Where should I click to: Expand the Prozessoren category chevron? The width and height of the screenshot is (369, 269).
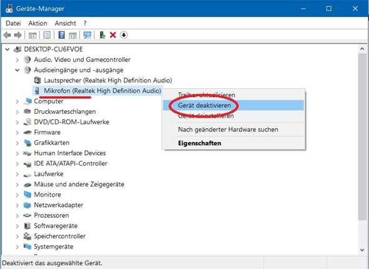point(17,216)
